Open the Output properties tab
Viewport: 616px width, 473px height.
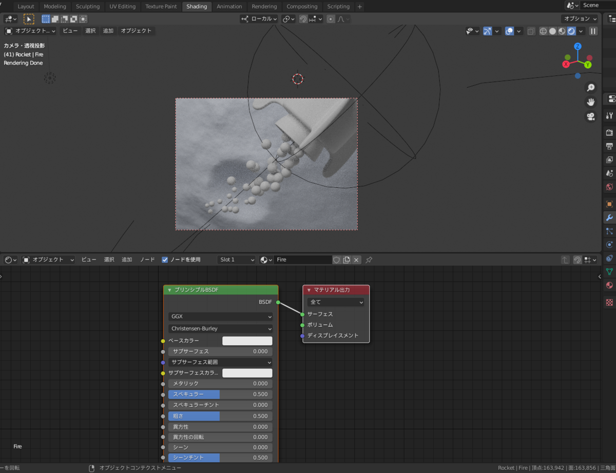[609, 146]
